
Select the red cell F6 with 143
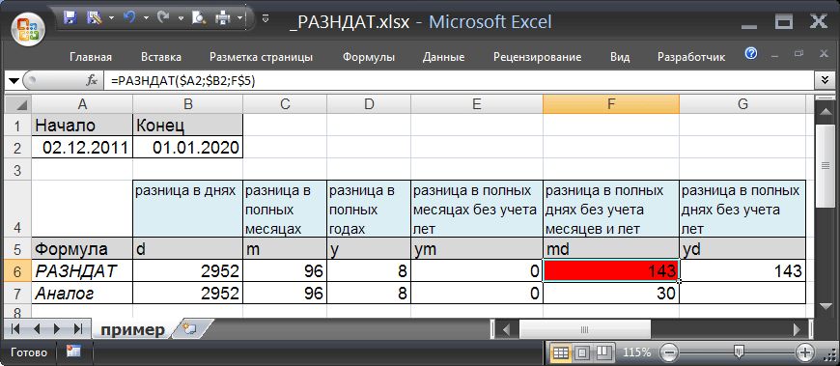pyautogui.click(x=611, y=271)
